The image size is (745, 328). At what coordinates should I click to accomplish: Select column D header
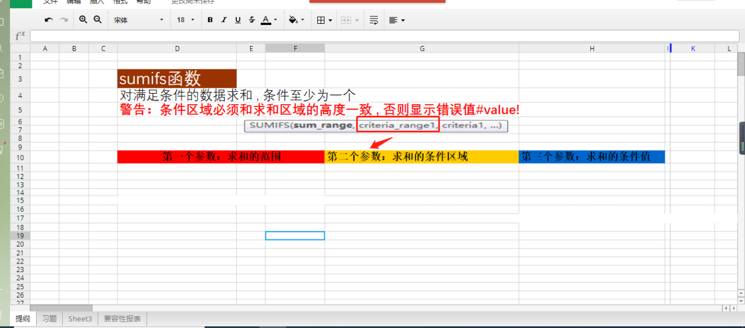pos(177,48)
